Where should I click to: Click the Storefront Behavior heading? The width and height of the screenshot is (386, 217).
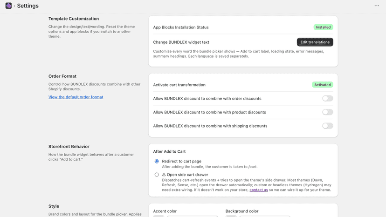(69, 147)
